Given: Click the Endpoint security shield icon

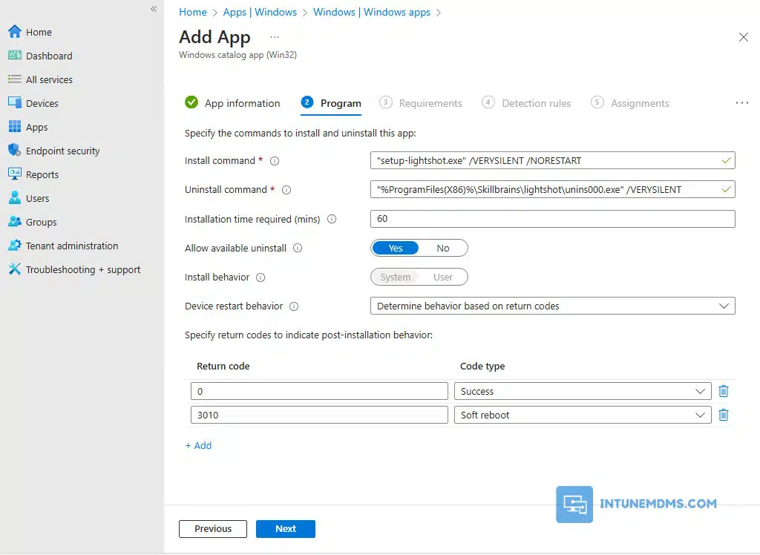Looking at the screenshot, I should pyautogui.click(x=14, y=151).
